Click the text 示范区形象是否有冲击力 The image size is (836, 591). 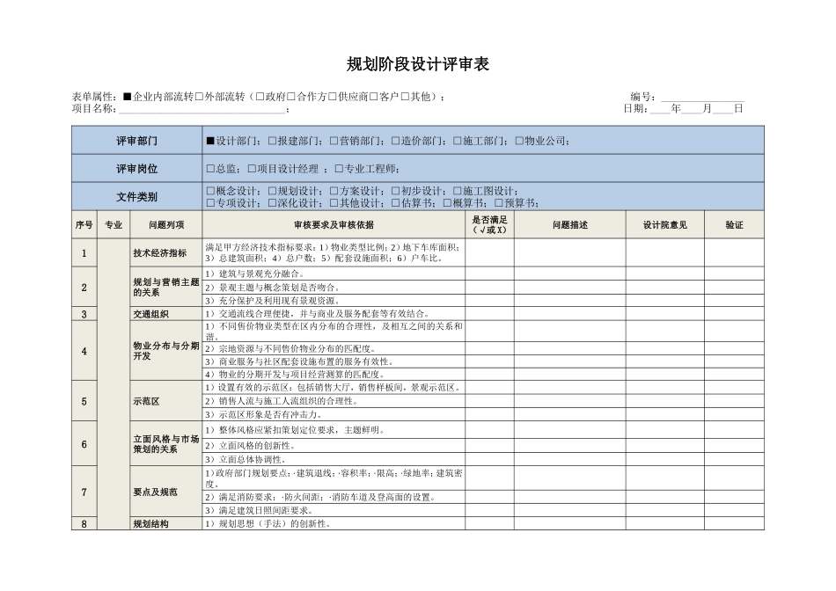[x=270, y=414]
